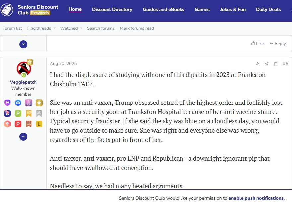Report post #5 via warning triangle icon
Screen dimensions: 292x206
258,64
